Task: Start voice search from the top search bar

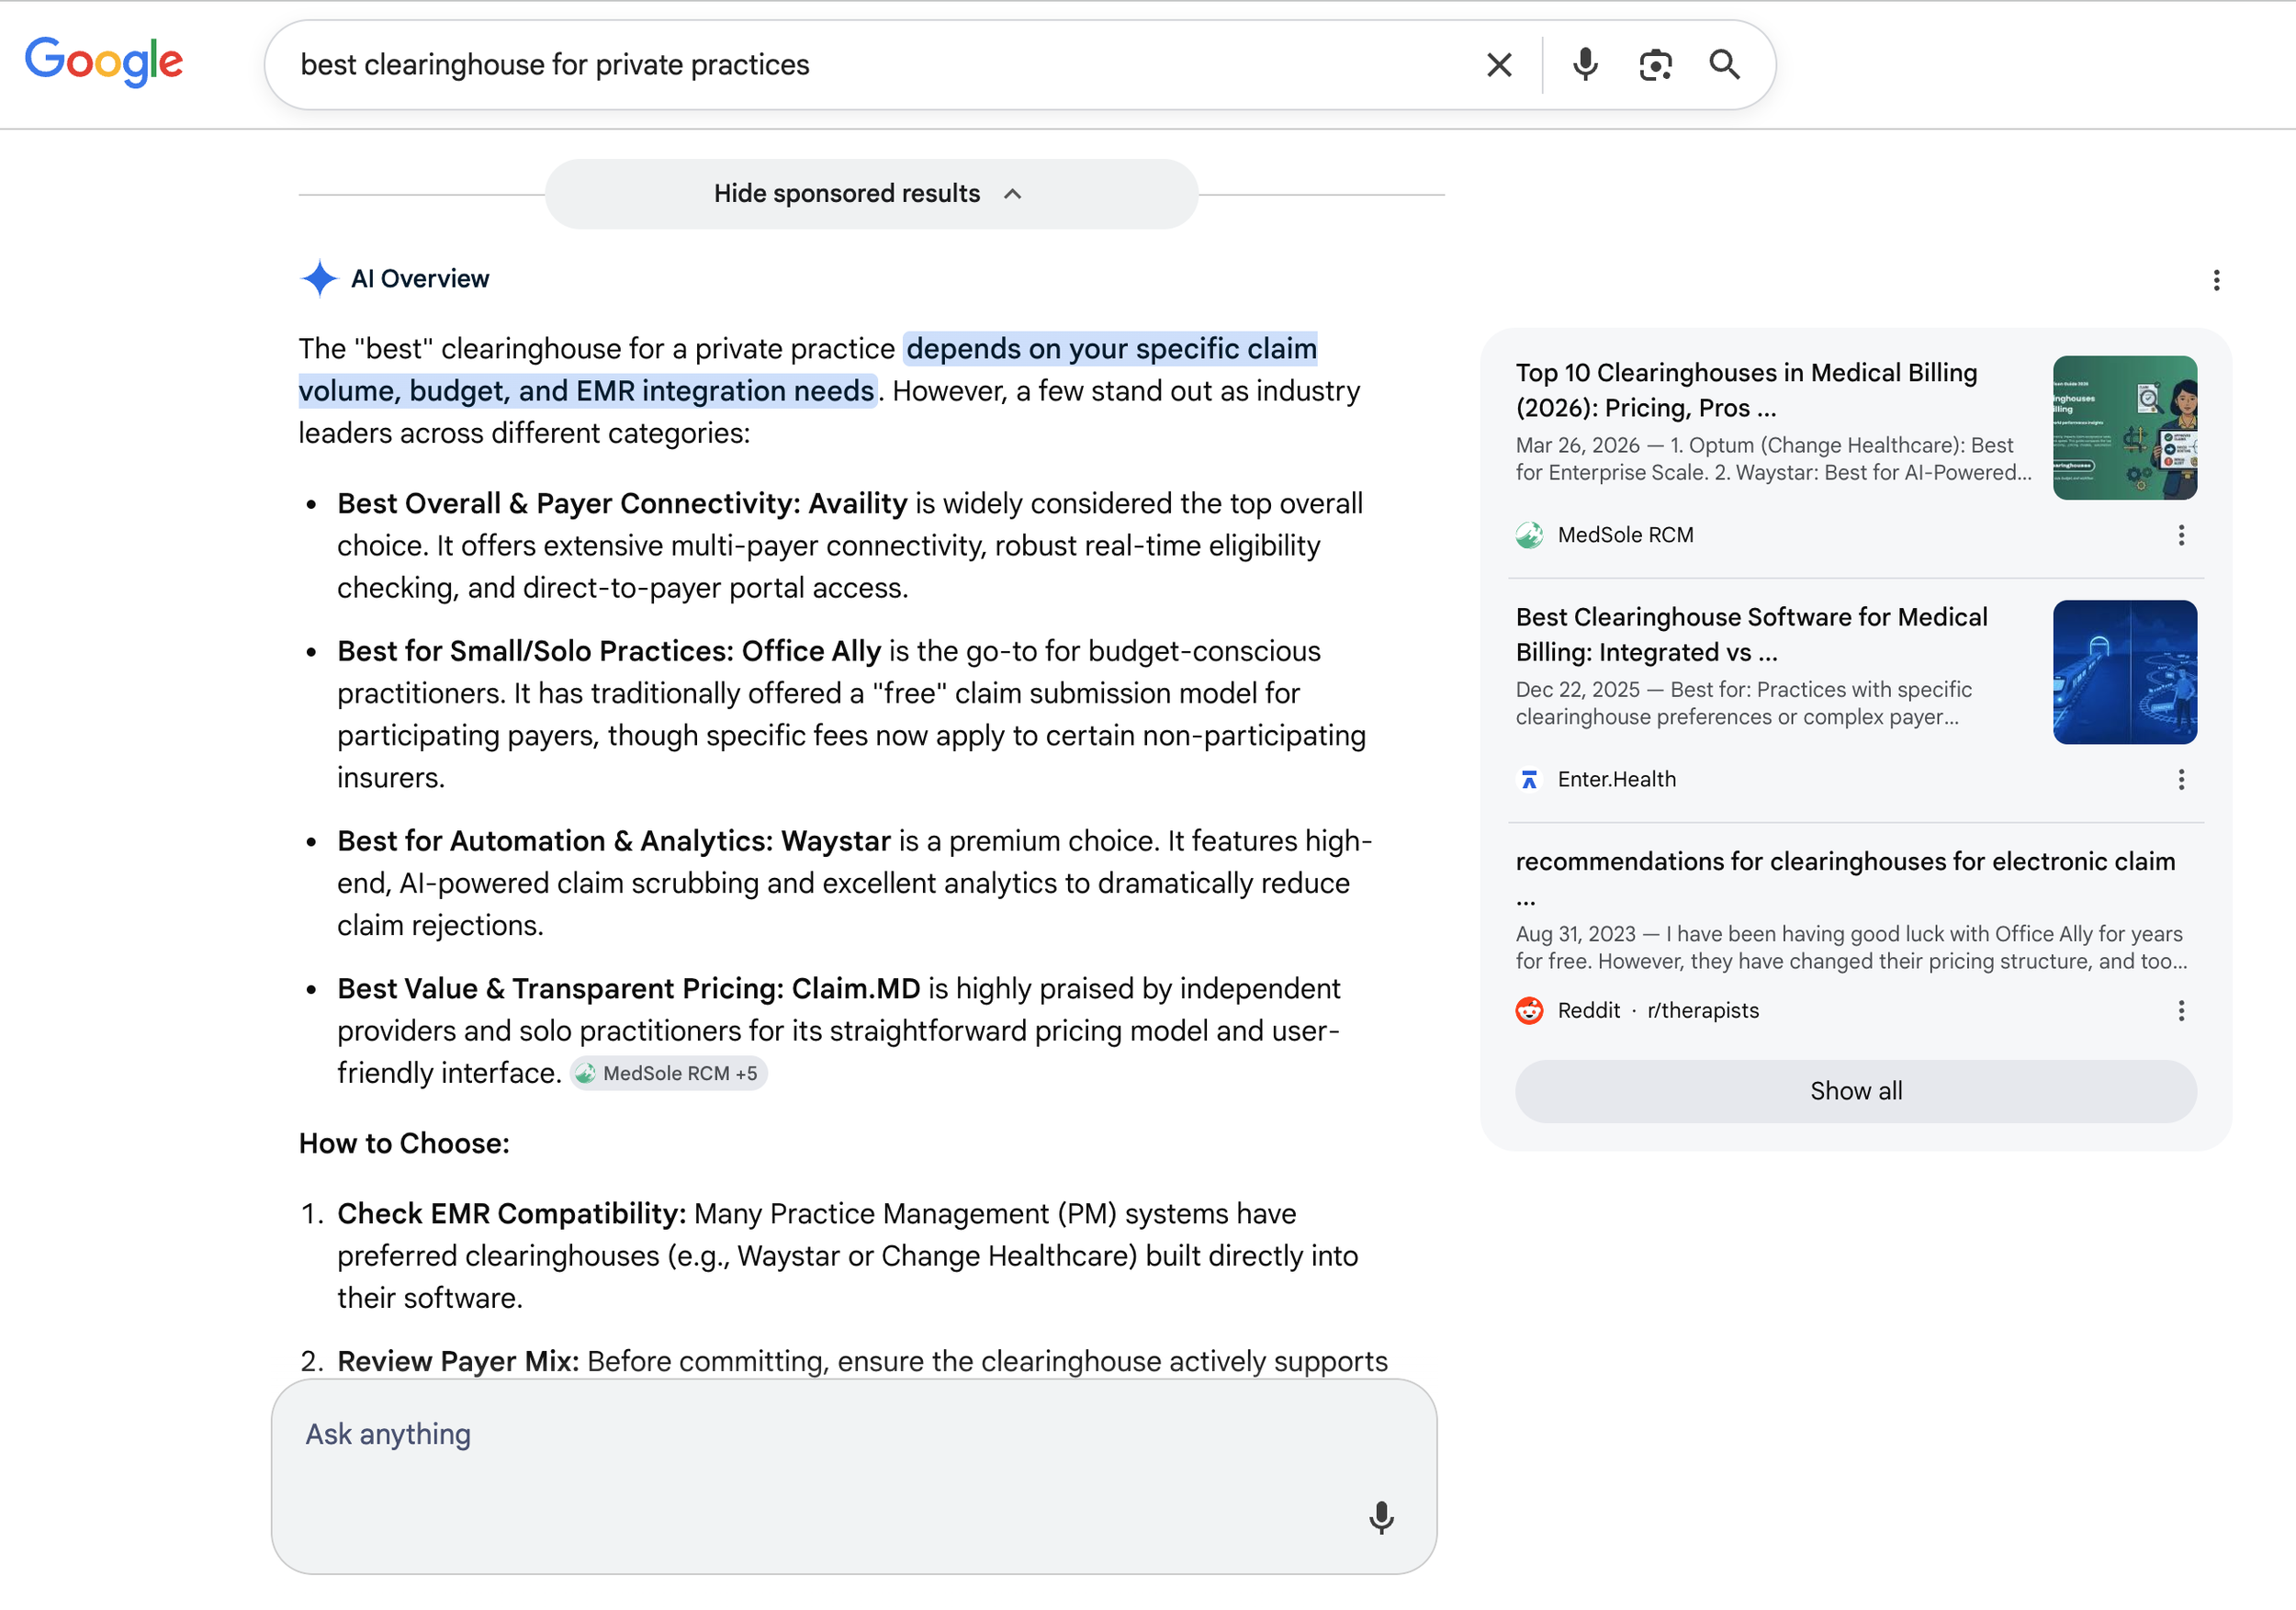Action: click(1585, 65)
